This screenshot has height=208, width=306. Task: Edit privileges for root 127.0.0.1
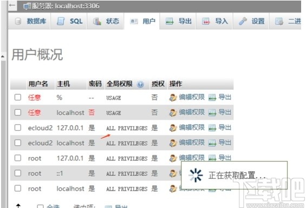[x=192, y=157]
